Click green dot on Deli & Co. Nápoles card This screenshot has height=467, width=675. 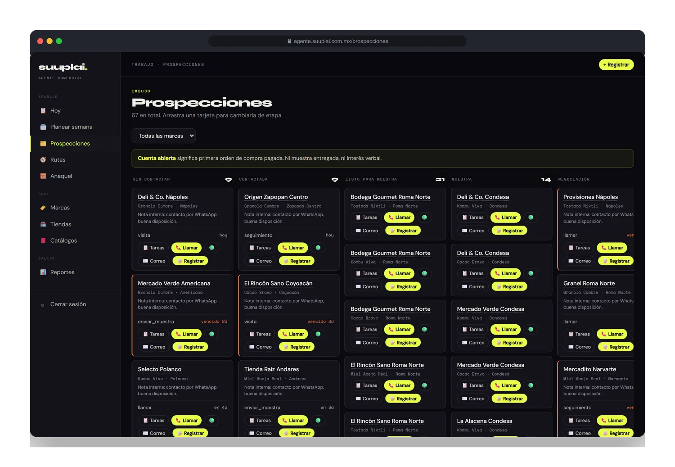211,248
